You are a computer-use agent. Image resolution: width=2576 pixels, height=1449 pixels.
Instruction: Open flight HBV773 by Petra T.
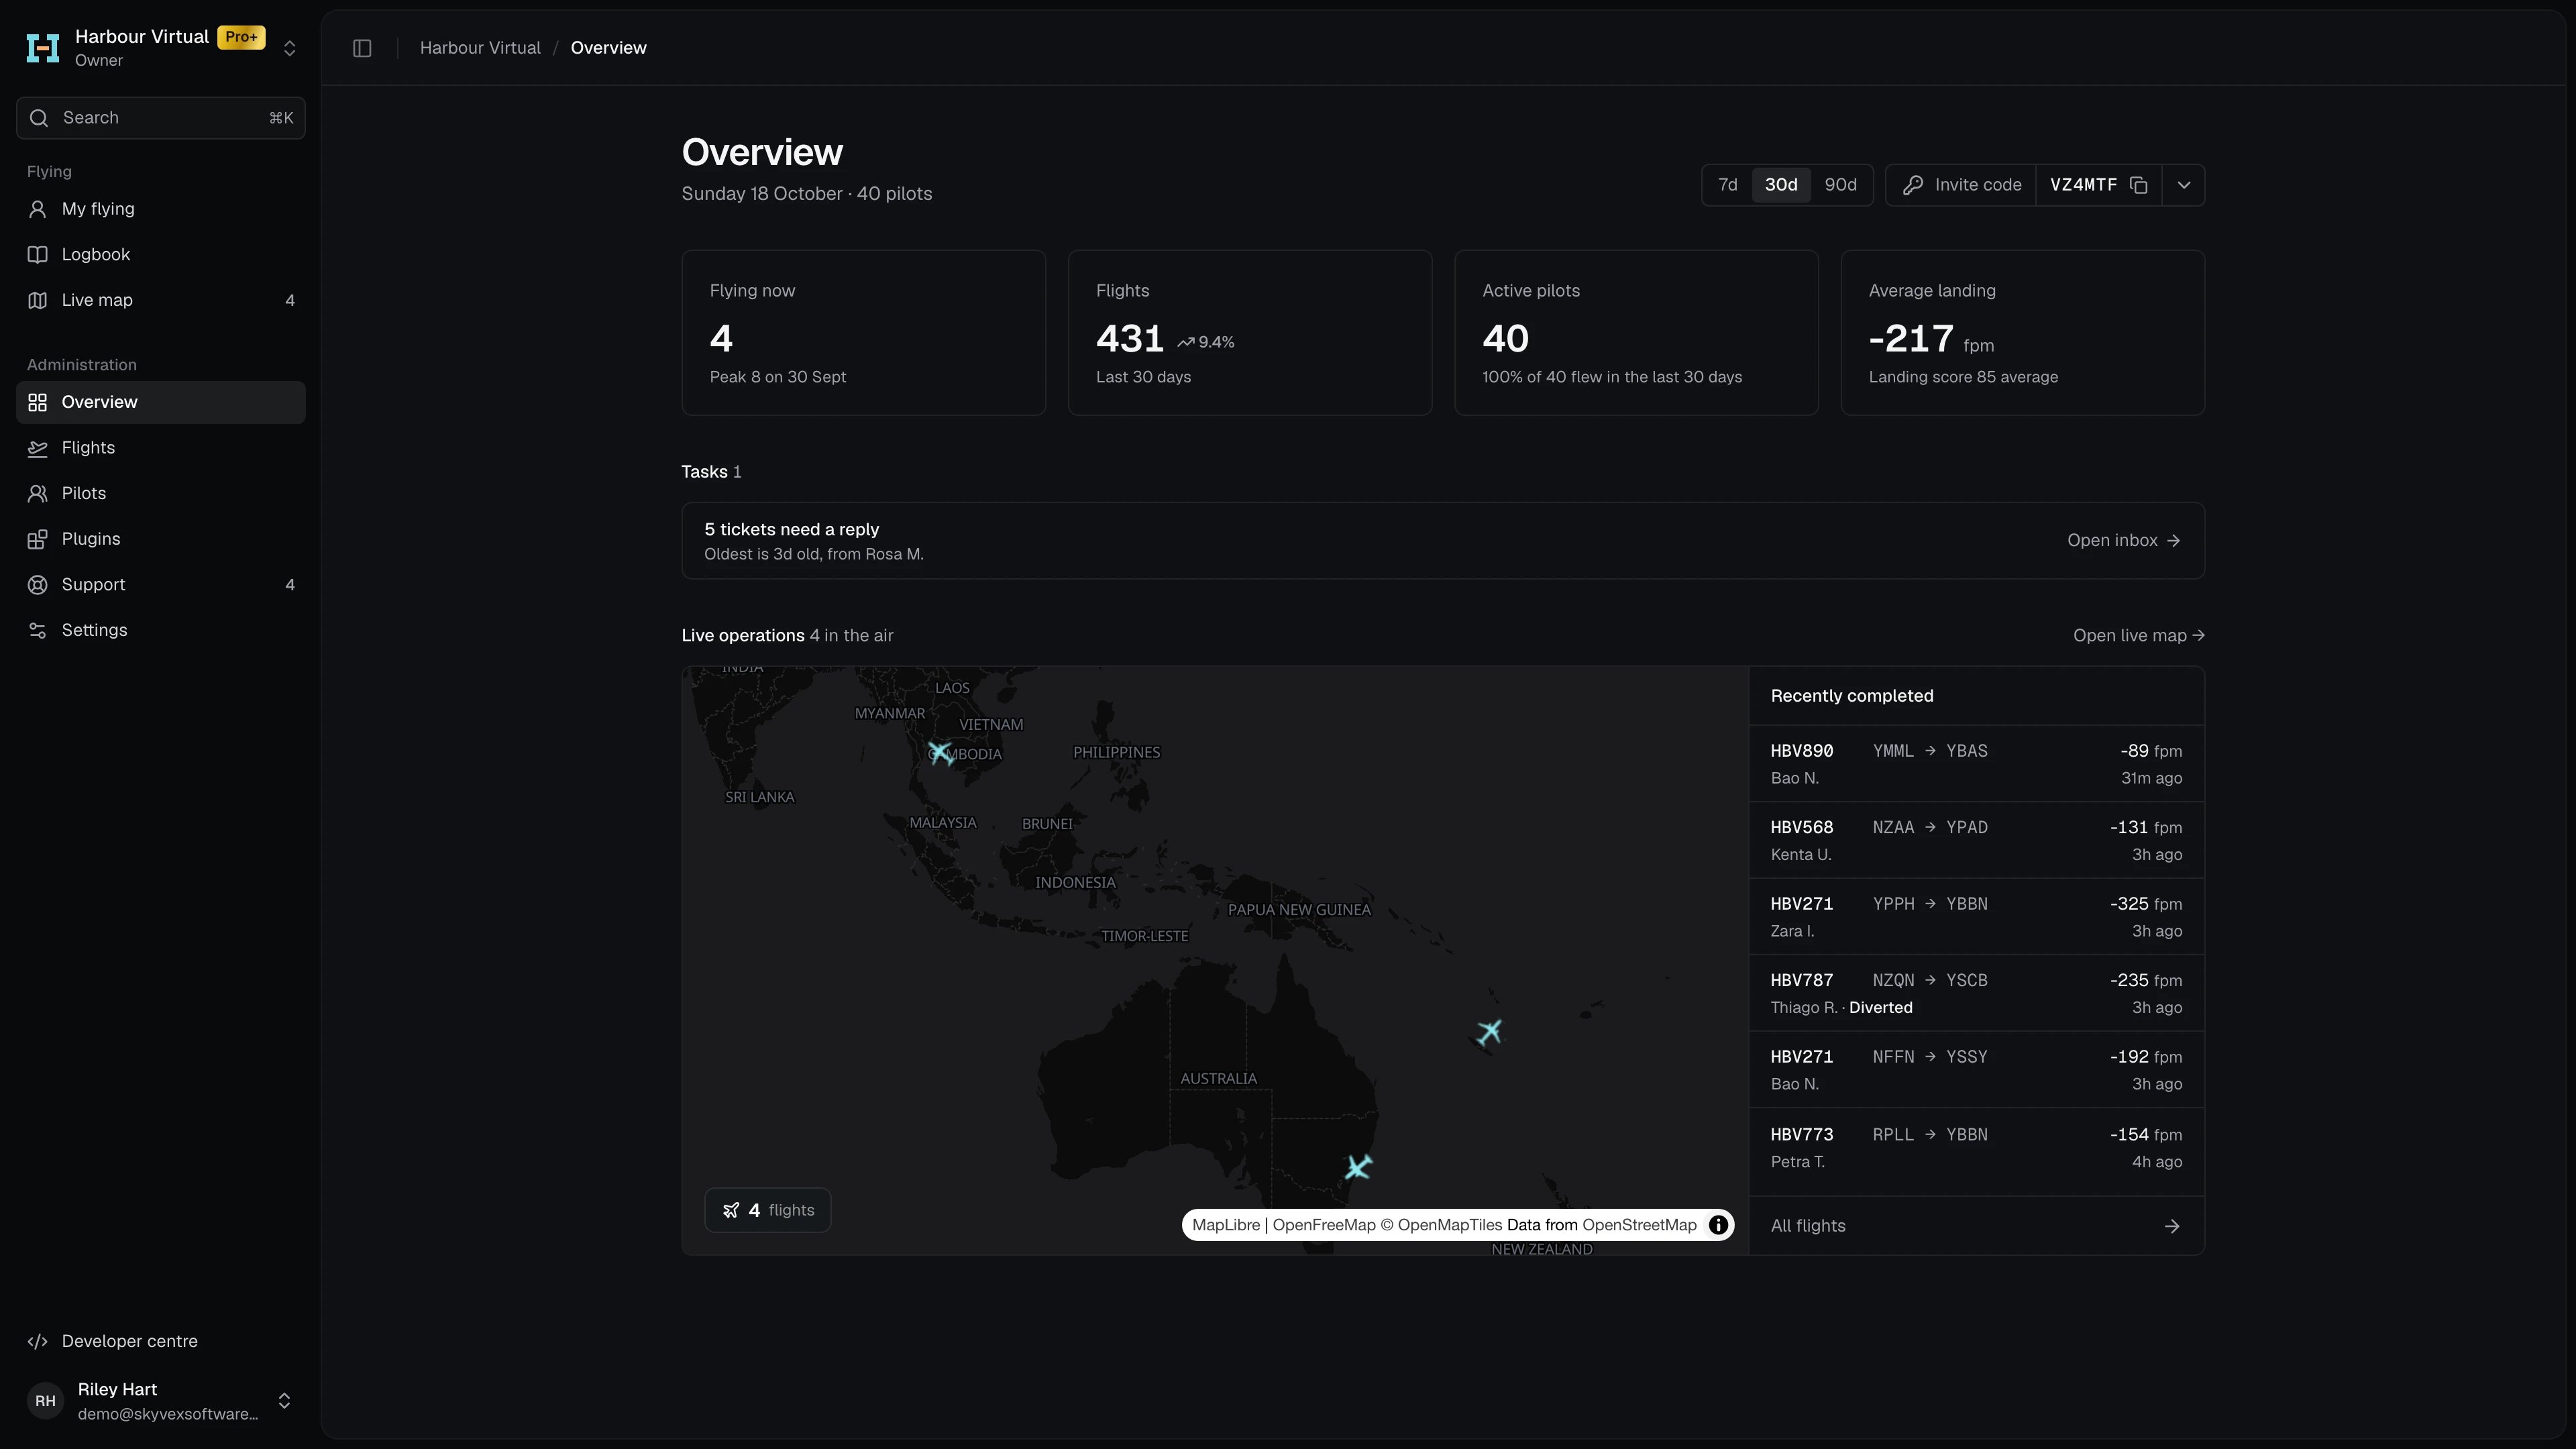coord(1976,1147)
